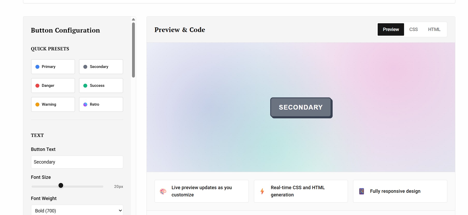Viewport: 468px width, 215px height.
Task: Open the Font Weight dropdown
Action: 77,210
